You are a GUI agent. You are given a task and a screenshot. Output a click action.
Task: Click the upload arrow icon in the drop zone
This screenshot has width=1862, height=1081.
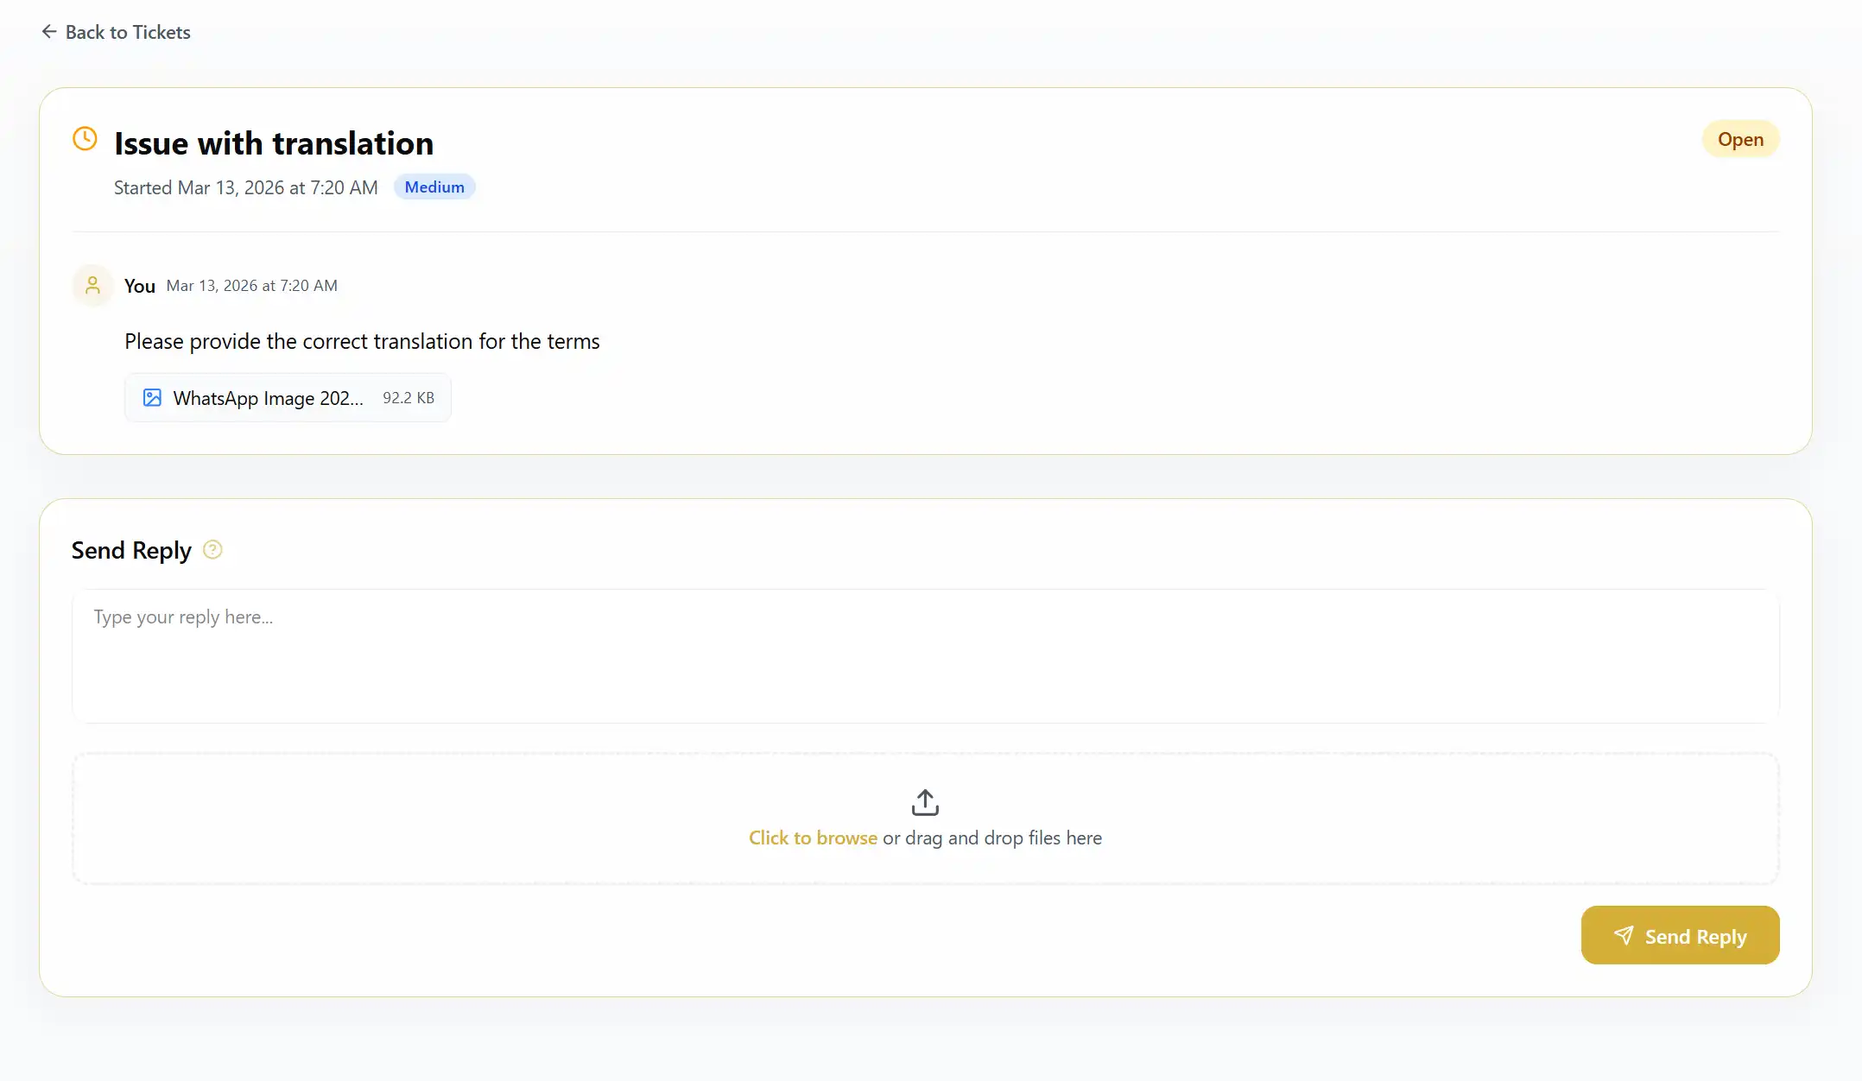(925, 801)
